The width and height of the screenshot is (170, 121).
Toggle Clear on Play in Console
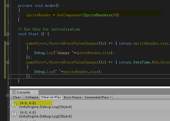coord(51,97)
